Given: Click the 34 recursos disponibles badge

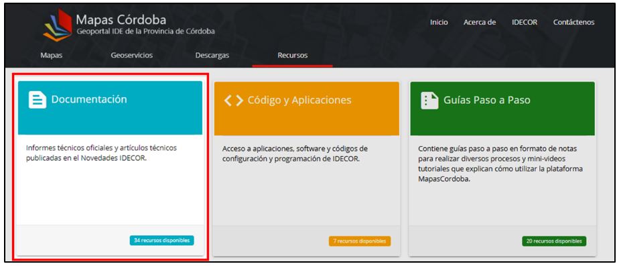Looking at the screenshot, I should click(x=161, y=240).
